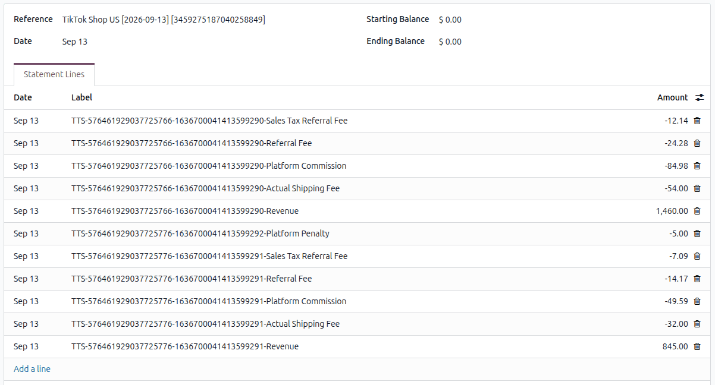This screenshot has width=715, height=385.
Task: Select label ending 599290-Revenue
Action: point(185,211)
